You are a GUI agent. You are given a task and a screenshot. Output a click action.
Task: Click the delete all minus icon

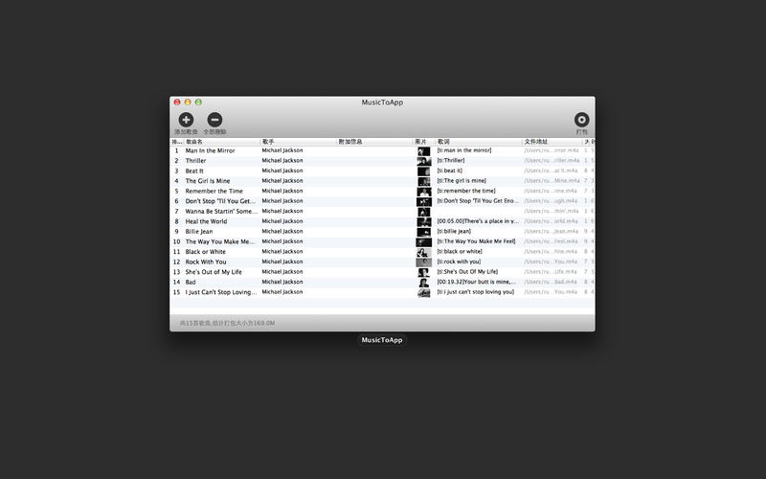pos(214,120)
